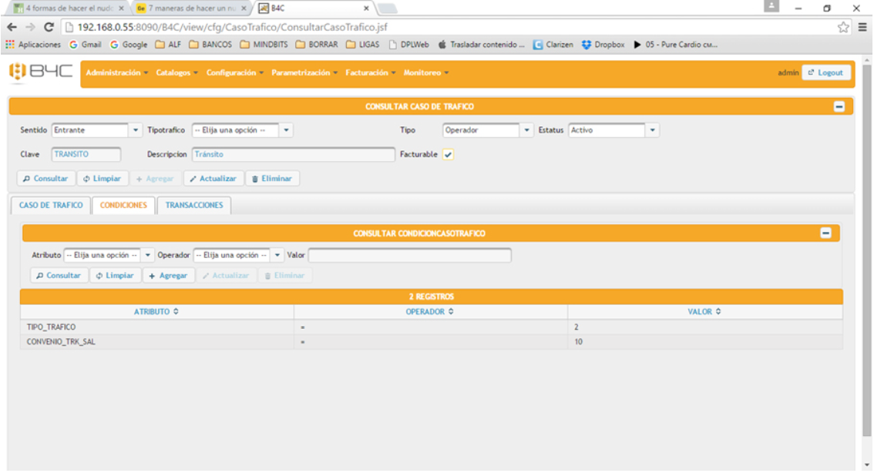Uncheck the Facturable checkbox
The image size is (874, 473).
pyautogui.click(x=449, y=154)
